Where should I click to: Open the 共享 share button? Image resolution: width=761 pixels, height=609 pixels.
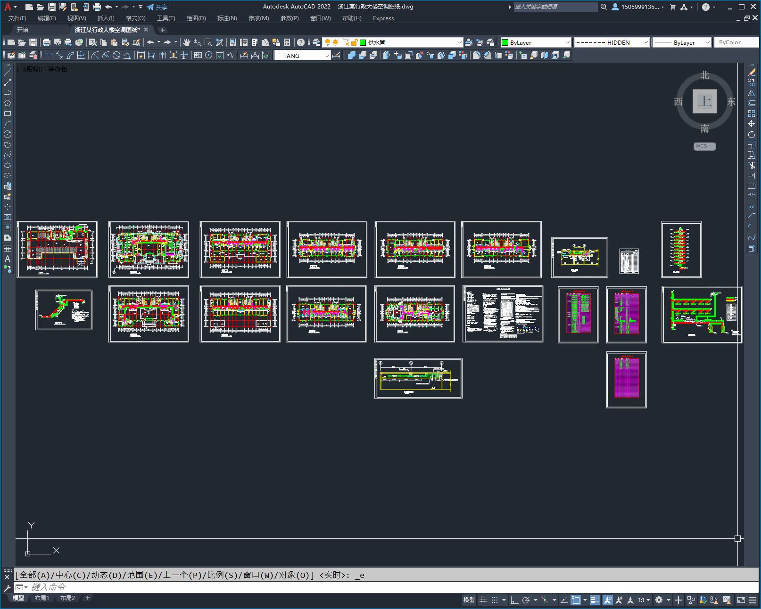[x=157, y=7]
